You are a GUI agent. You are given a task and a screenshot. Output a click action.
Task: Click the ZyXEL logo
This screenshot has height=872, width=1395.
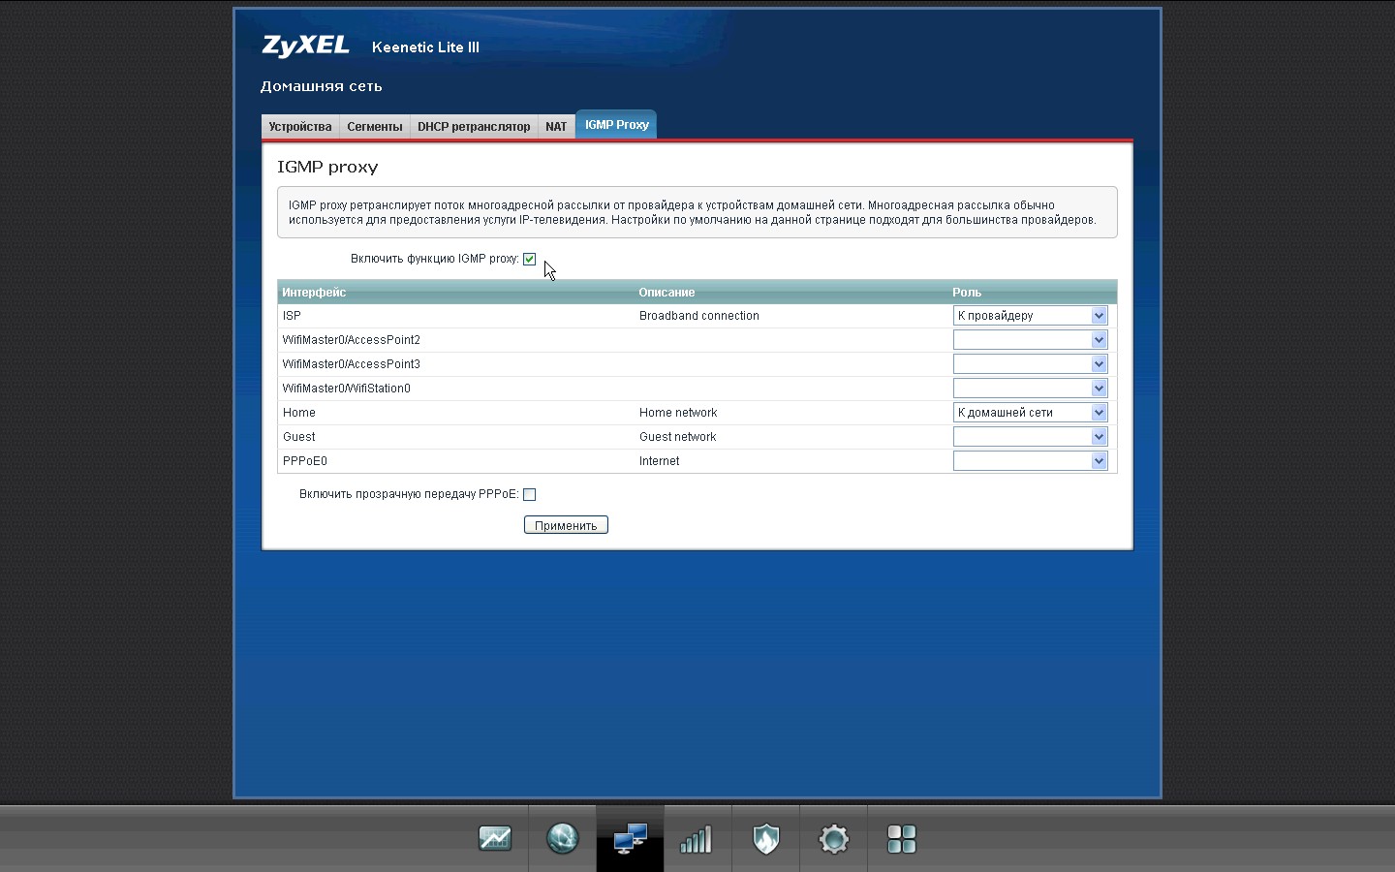pos(305,47)
